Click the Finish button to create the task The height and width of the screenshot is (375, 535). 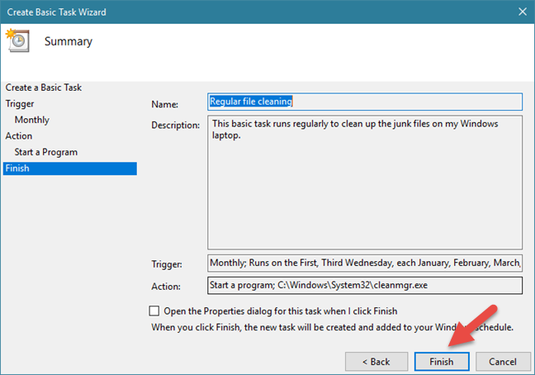pyautogui.click(x=442, y=362)
